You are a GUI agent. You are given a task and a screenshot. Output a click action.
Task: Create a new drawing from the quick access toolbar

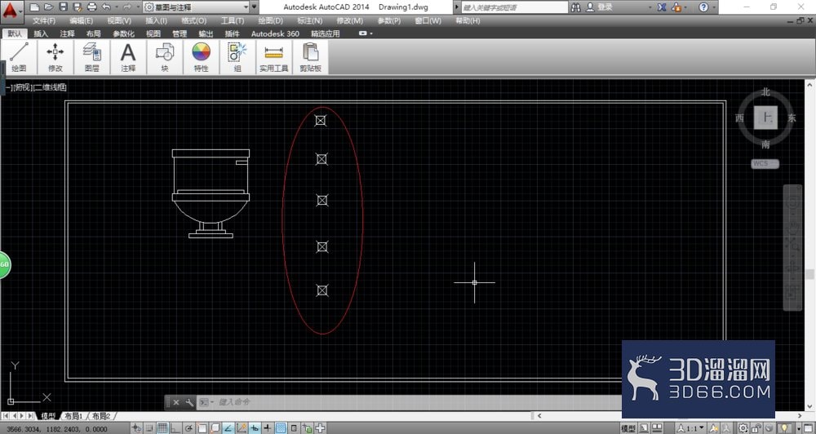click(x=34, y=7)
